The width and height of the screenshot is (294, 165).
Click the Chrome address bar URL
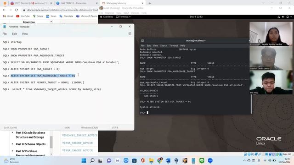[x=62, y=10]
